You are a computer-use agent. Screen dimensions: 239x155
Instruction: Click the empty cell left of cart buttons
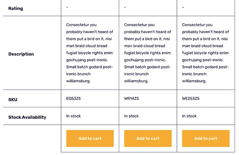click(32, 138)
